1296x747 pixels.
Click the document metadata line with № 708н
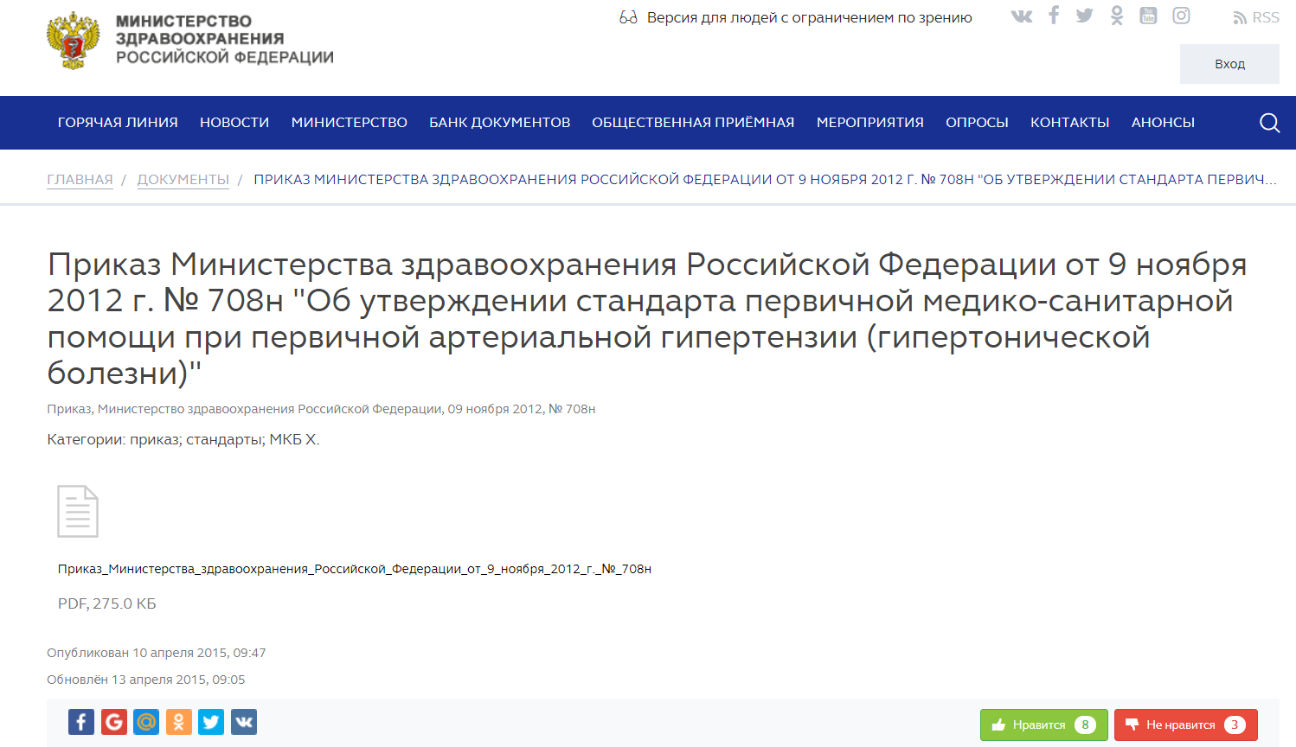tap(321, 409)
